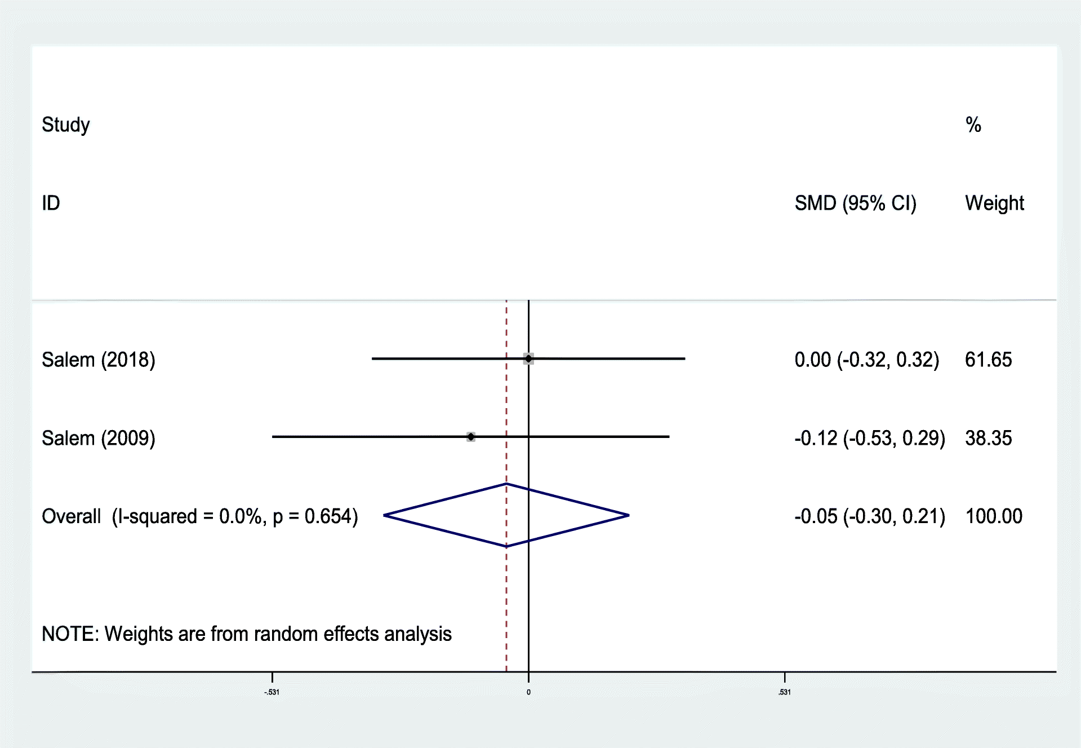Click the 'ID' header label
The image size is (1081, 748).
[x=51, y=203]
